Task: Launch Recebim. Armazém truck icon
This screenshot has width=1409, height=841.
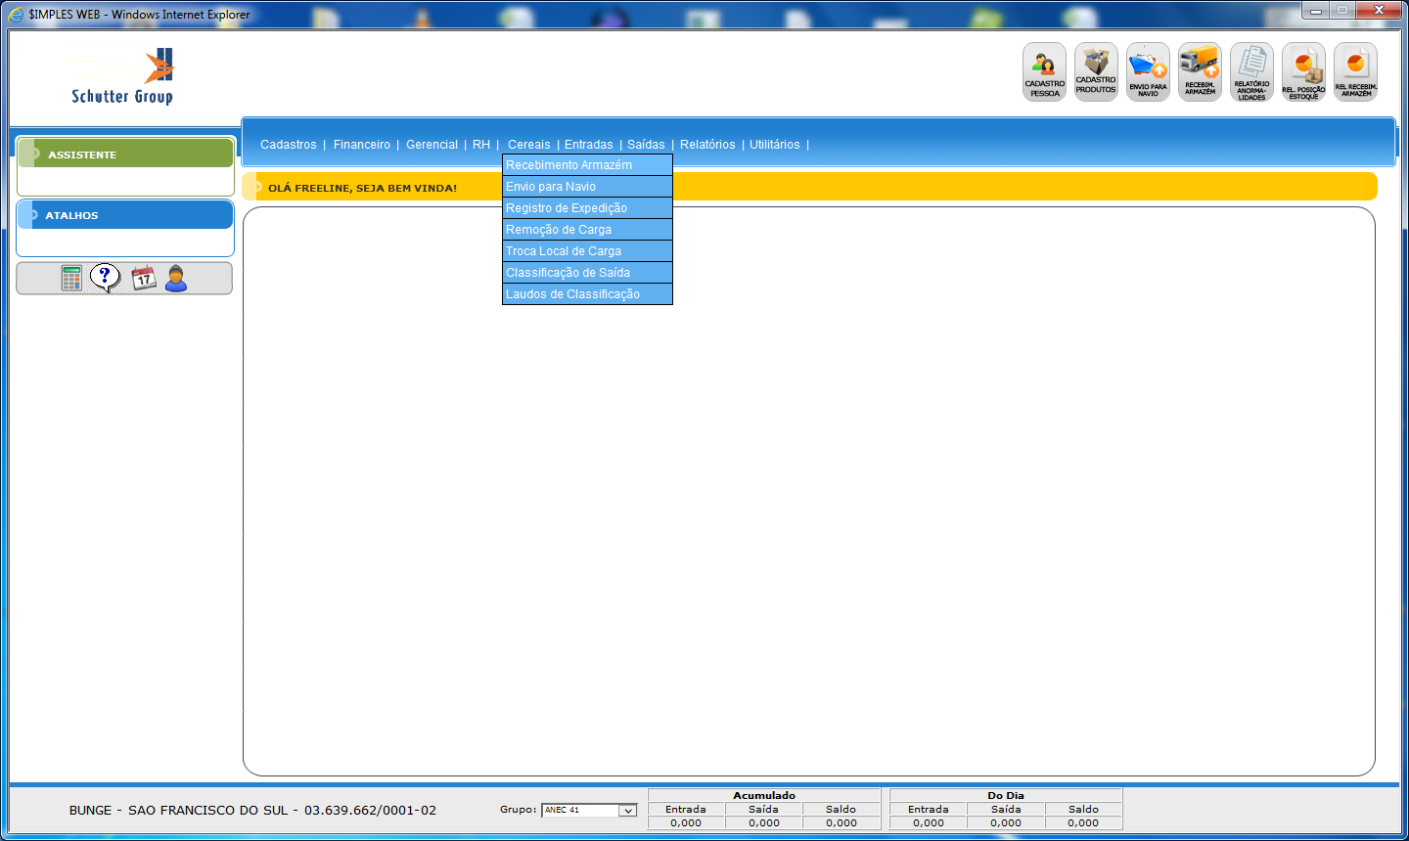Action: click(1200, 71)
